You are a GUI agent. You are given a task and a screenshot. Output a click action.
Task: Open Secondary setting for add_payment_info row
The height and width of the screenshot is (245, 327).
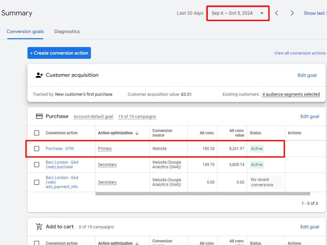(x=107, y=182)
